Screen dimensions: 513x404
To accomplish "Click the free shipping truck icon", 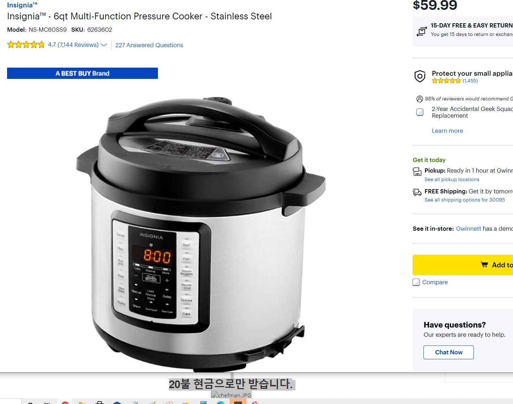I will coord(417,192).
